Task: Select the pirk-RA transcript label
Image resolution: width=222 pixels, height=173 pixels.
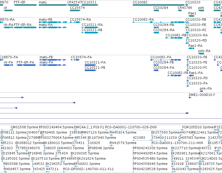Action: point(204,51)
